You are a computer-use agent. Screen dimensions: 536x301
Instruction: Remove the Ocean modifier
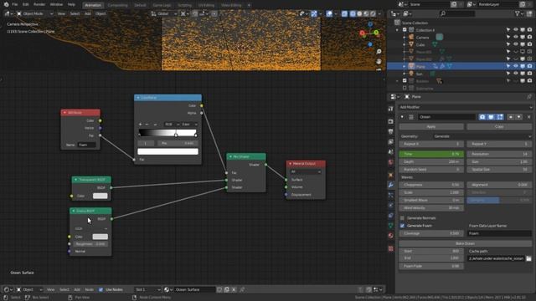click(528, 117)
